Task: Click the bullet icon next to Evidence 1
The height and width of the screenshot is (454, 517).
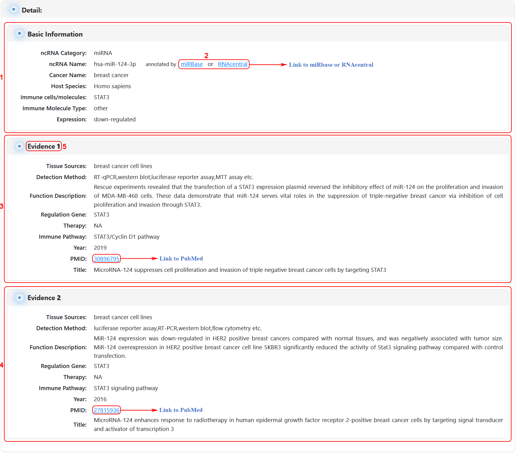Action: [x=19, y=146]
